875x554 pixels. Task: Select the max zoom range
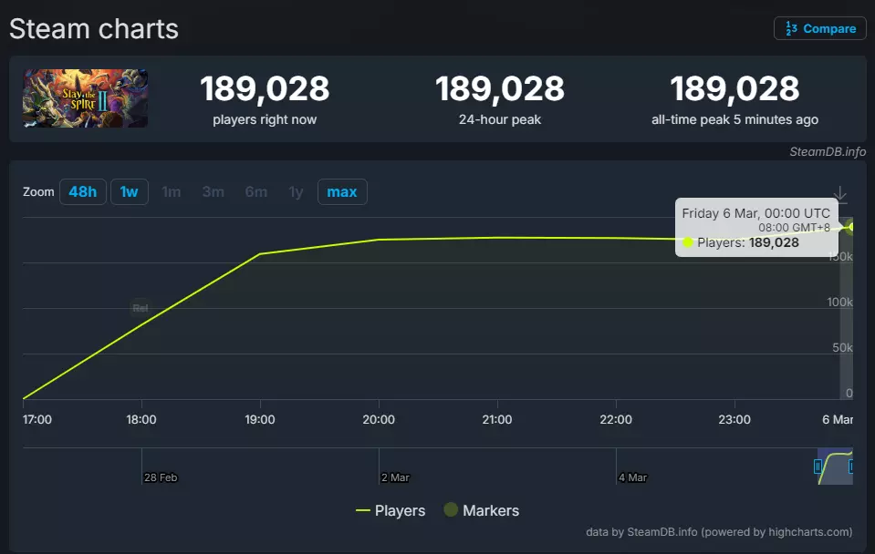coord(342,191)
